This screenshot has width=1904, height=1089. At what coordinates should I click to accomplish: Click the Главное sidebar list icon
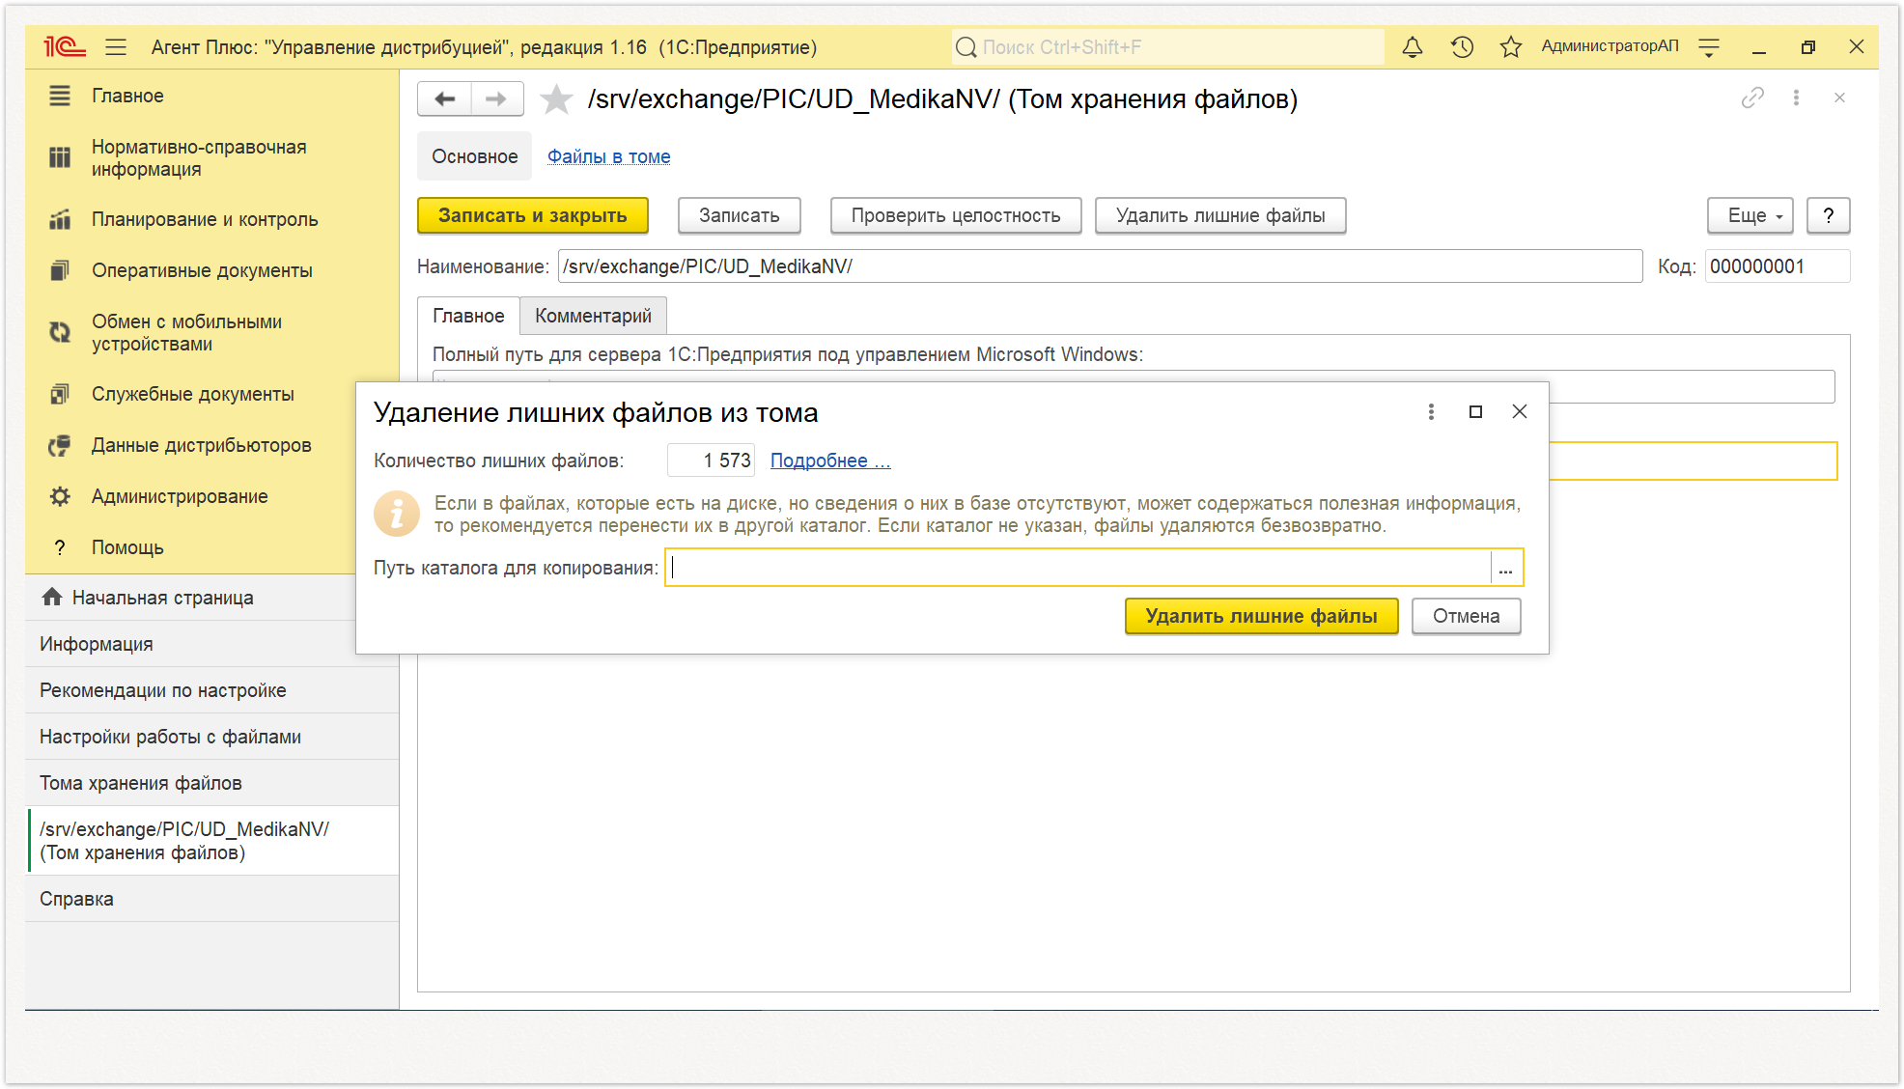(x=60, y=96)
